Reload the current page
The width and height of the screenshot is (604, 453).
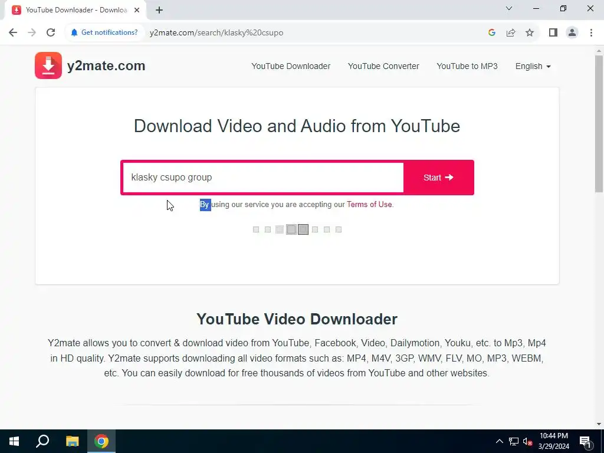pyautogui.click(x=51, y=32)
